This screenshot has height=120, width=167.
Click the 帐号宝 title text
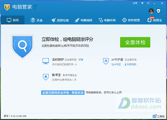[56, 75]
